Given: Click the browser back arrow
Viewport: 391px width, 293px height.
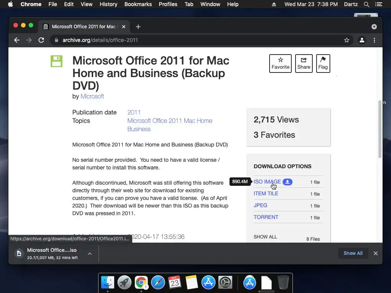Looking at the screenshot, I should point(17,40).
